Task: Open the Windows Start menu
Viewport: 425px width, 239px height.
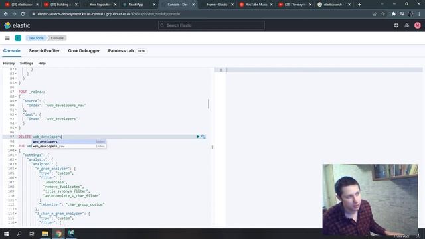Action: [6, 233]
